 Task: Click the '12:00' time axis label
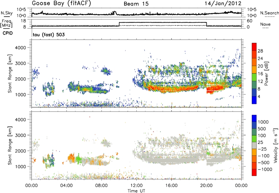pyautogui.click(x=136, y=185)
